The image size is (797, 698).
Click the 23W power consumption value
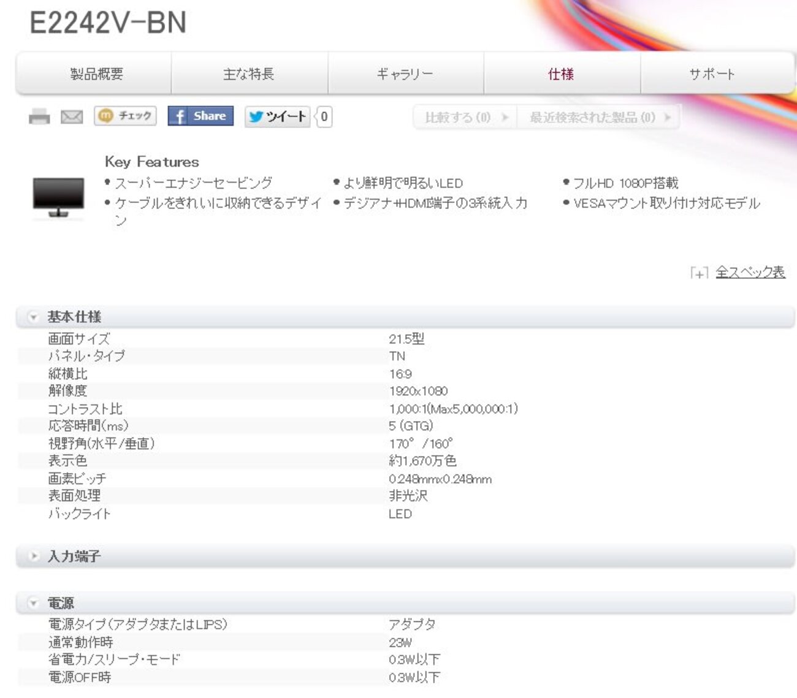400,642
